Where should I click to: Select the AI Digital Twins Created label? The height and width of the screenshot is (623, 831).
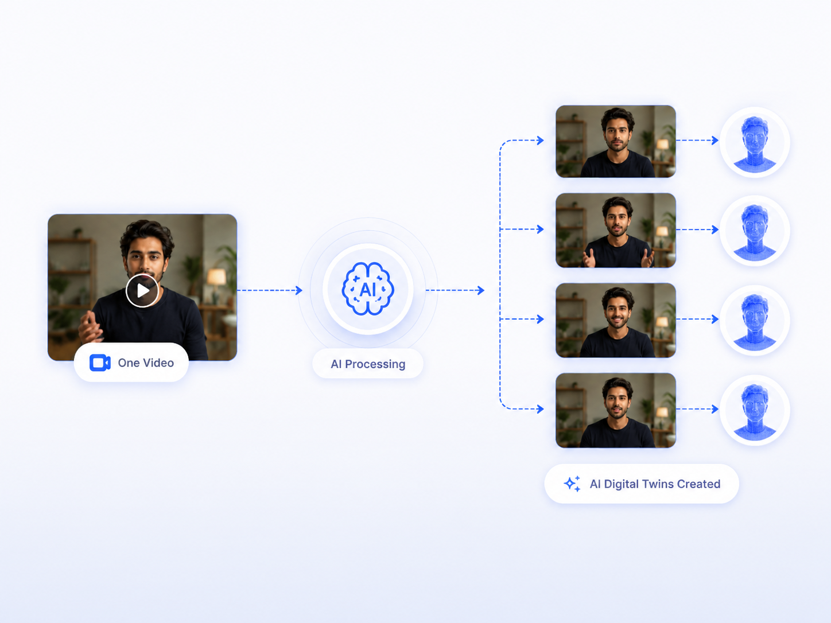pos(642,484)
